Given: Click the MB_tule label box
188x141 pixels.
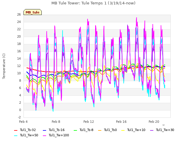Looking at the screenshot, I should (x=33, y=12).
